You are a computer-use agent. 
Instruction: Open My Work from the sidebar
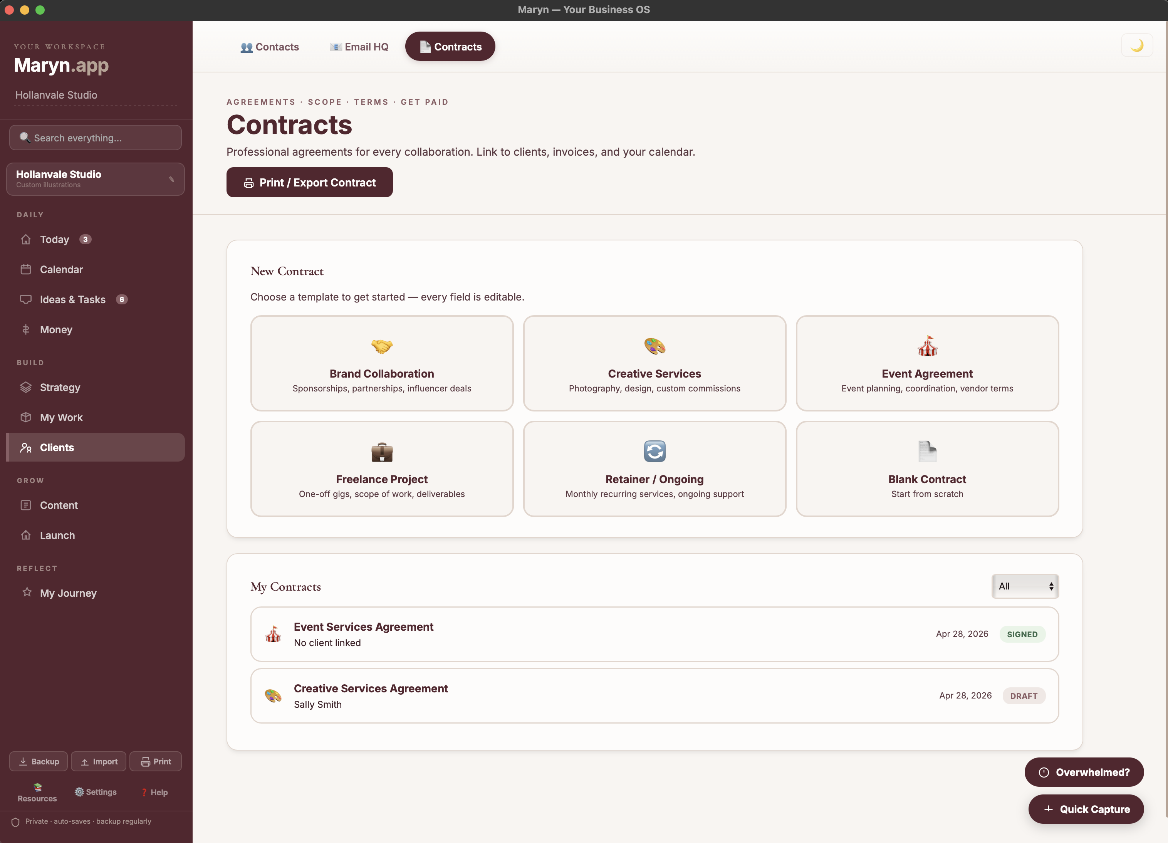click(x=61, y=418)
